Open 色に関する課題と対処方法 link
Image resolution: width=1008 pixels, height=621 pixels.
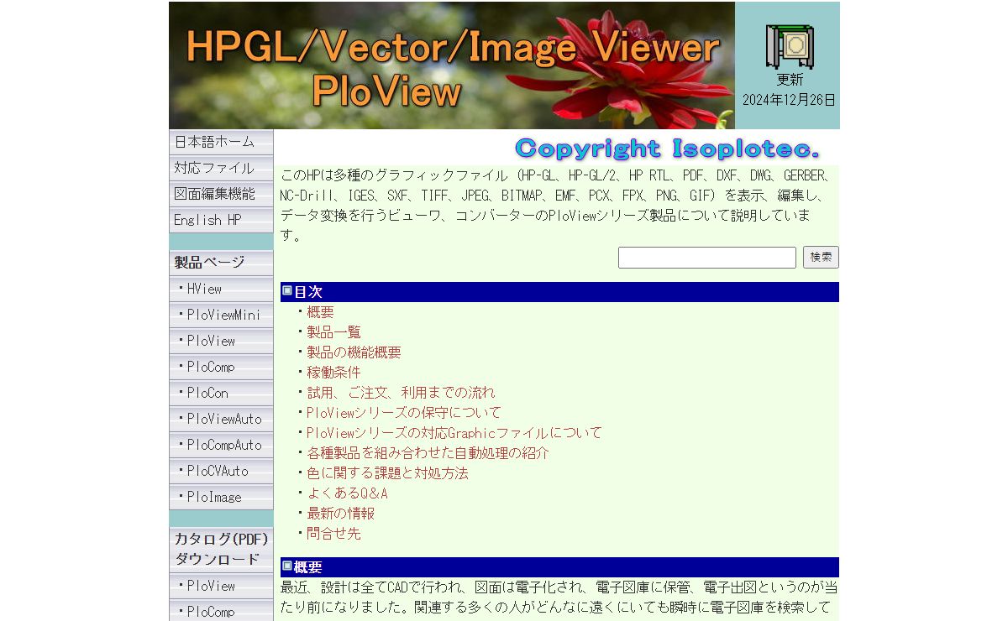[387, 473]
